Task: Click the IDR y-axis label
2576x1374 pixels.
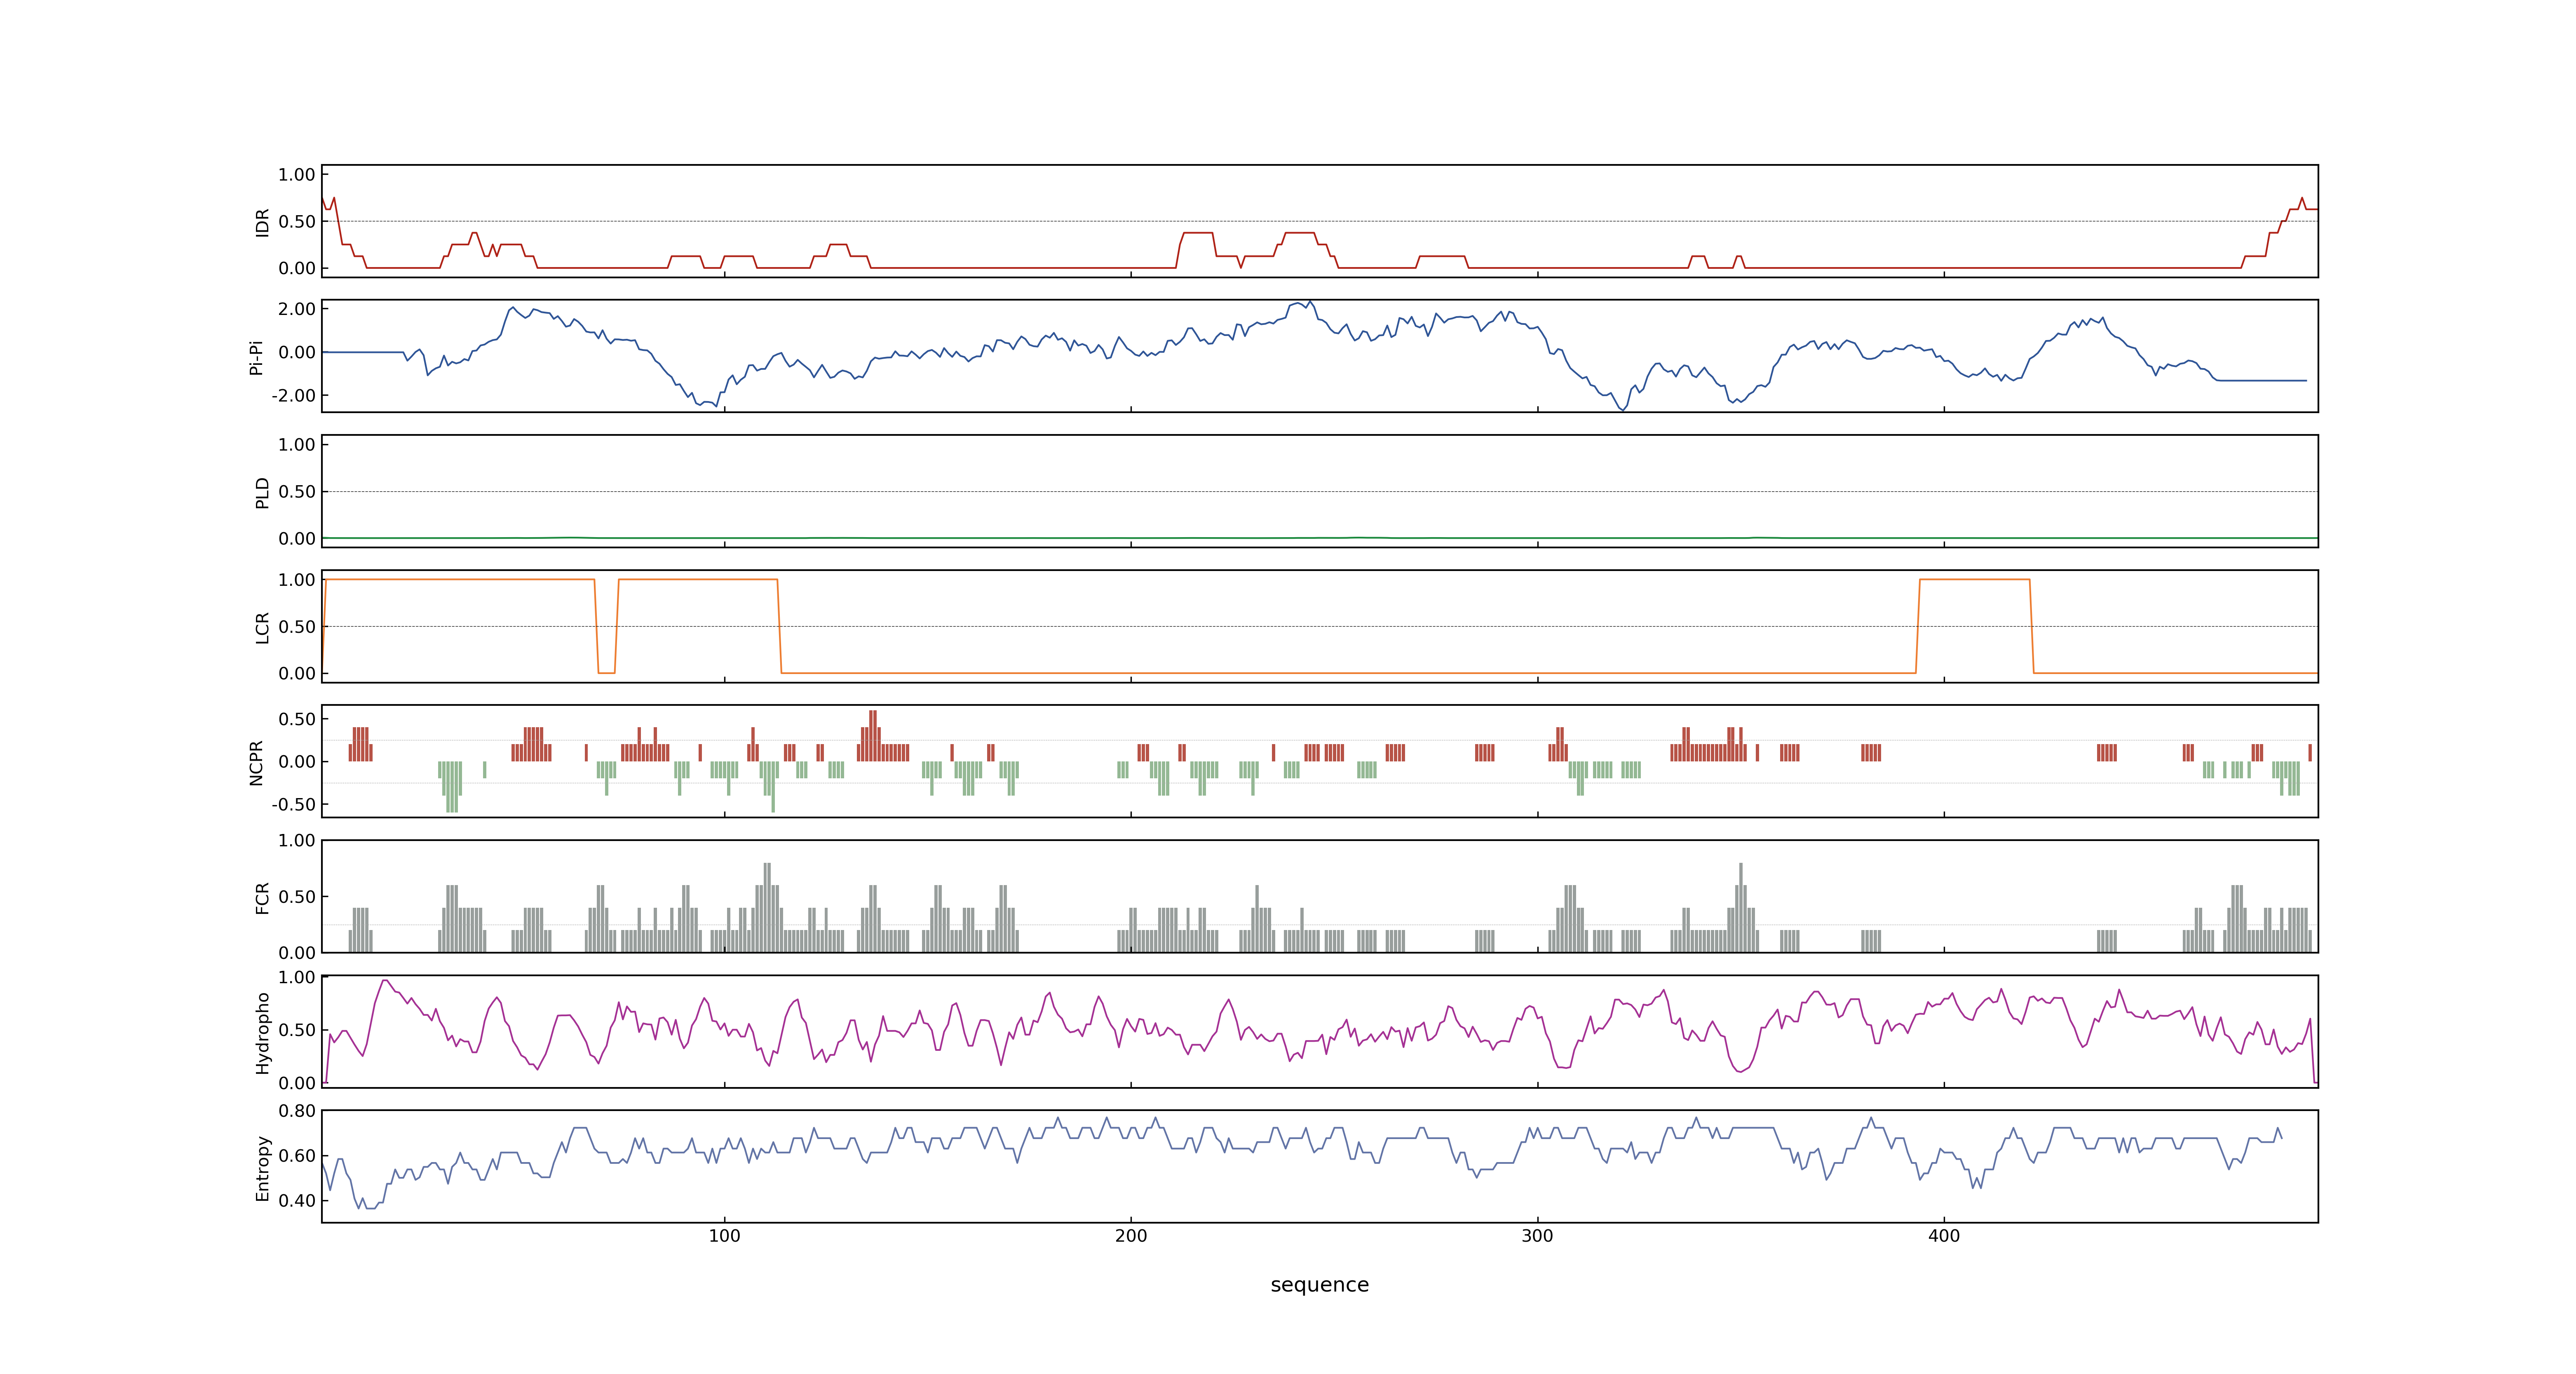Action: pyautogui.click(x=263, y=222)
